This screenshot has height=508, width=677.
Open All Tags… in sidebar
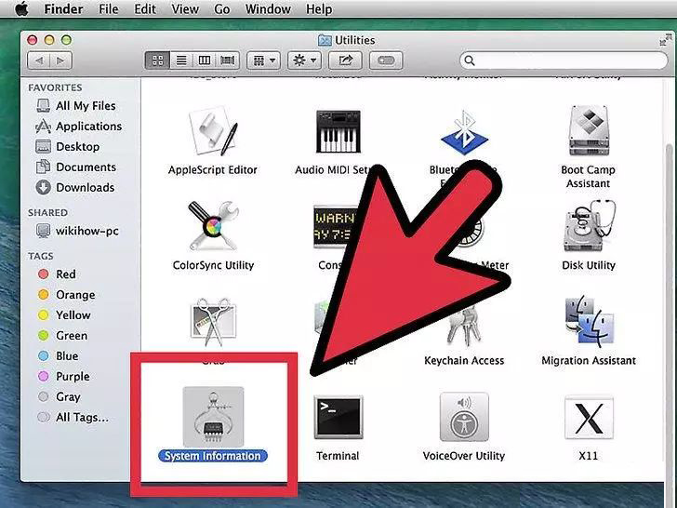point(73,417)
